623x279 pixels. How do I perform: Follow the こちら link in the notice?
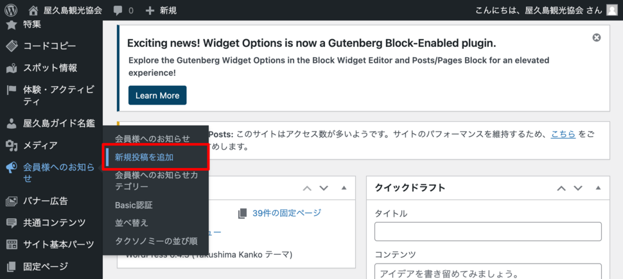(563, 134)
